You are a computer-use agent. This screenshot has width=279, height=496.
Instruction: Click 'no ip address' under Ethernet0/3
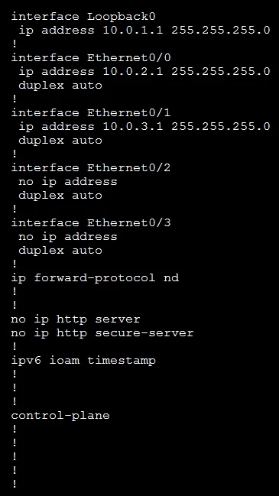pos(68,237)
